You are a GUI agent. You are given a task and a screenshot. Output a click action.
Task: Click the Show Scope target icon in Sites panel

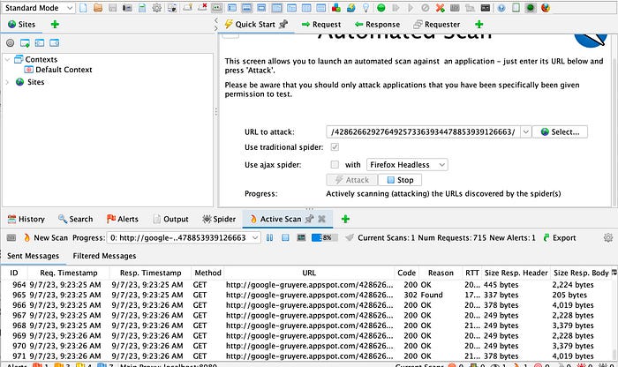coord(11,43)
